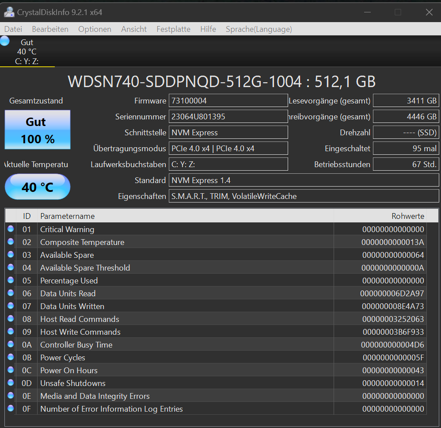Viewport: 441px width, 428px height.
Task: Click status dot for Power Cycles row
Action: [11, 357]
